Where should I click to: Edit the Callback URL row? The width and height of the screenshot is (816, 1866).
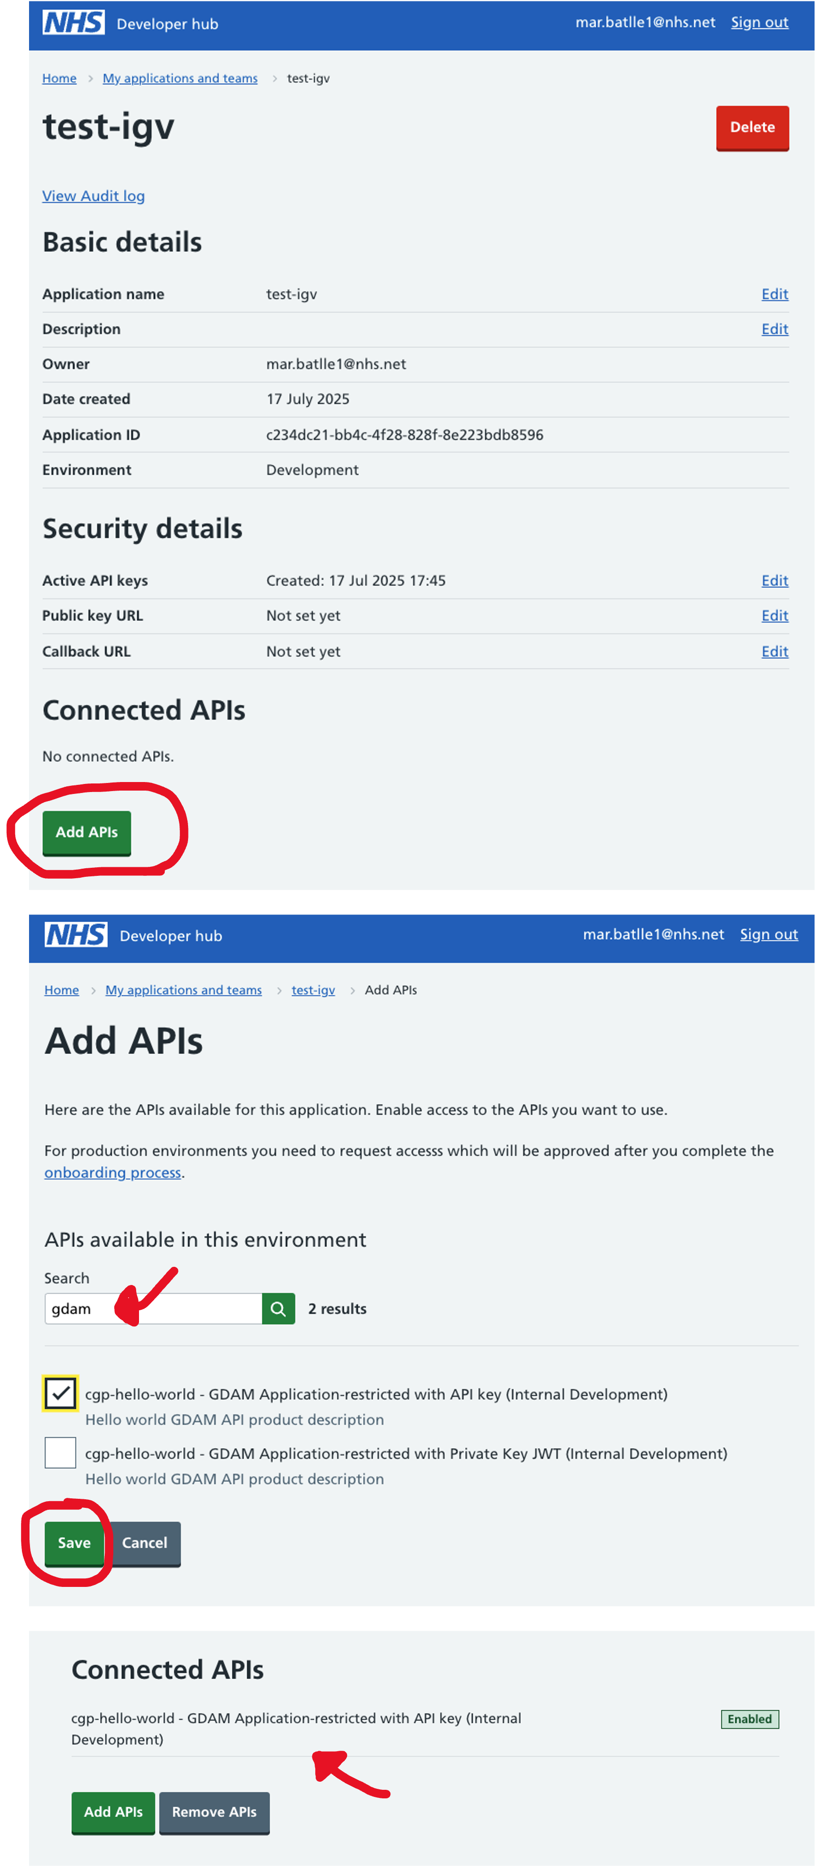(774, 651)
